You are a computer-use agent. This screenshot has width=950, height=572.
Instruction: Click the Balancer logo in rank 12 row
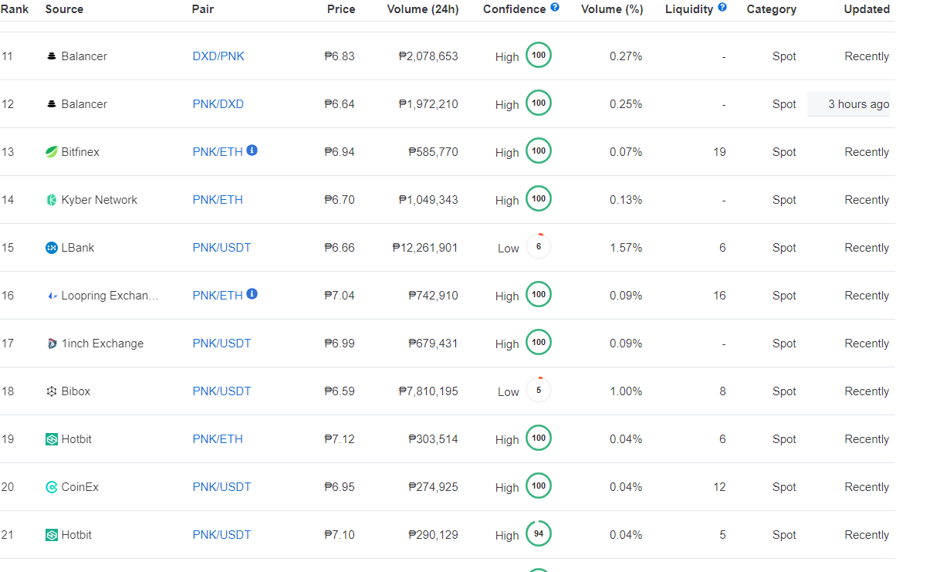pyautogui.click(x=52, y=104)
